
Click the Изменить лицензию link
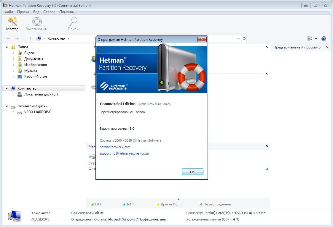click(154, 104)
